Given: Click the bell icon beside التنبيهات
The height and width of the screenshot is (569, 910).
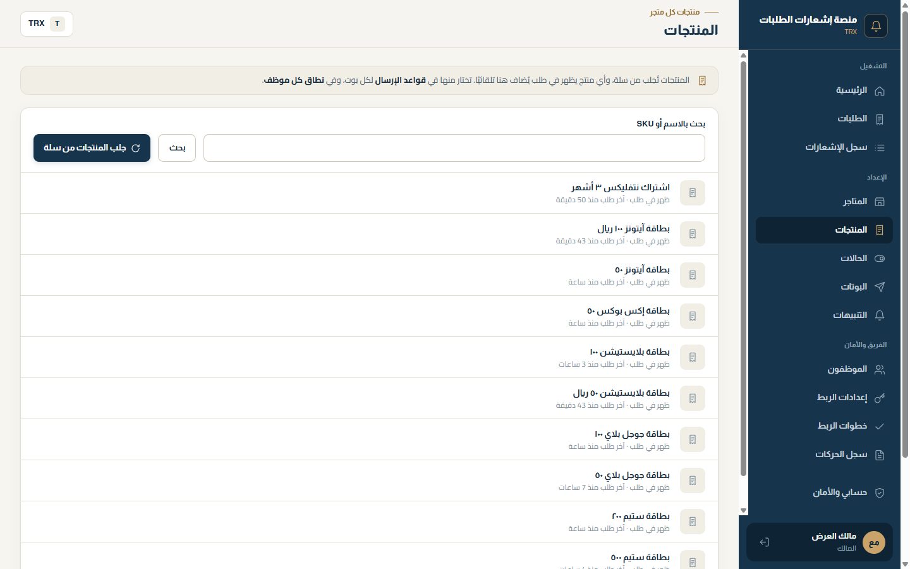Looking at the screenshot, I should coord(879,315).
